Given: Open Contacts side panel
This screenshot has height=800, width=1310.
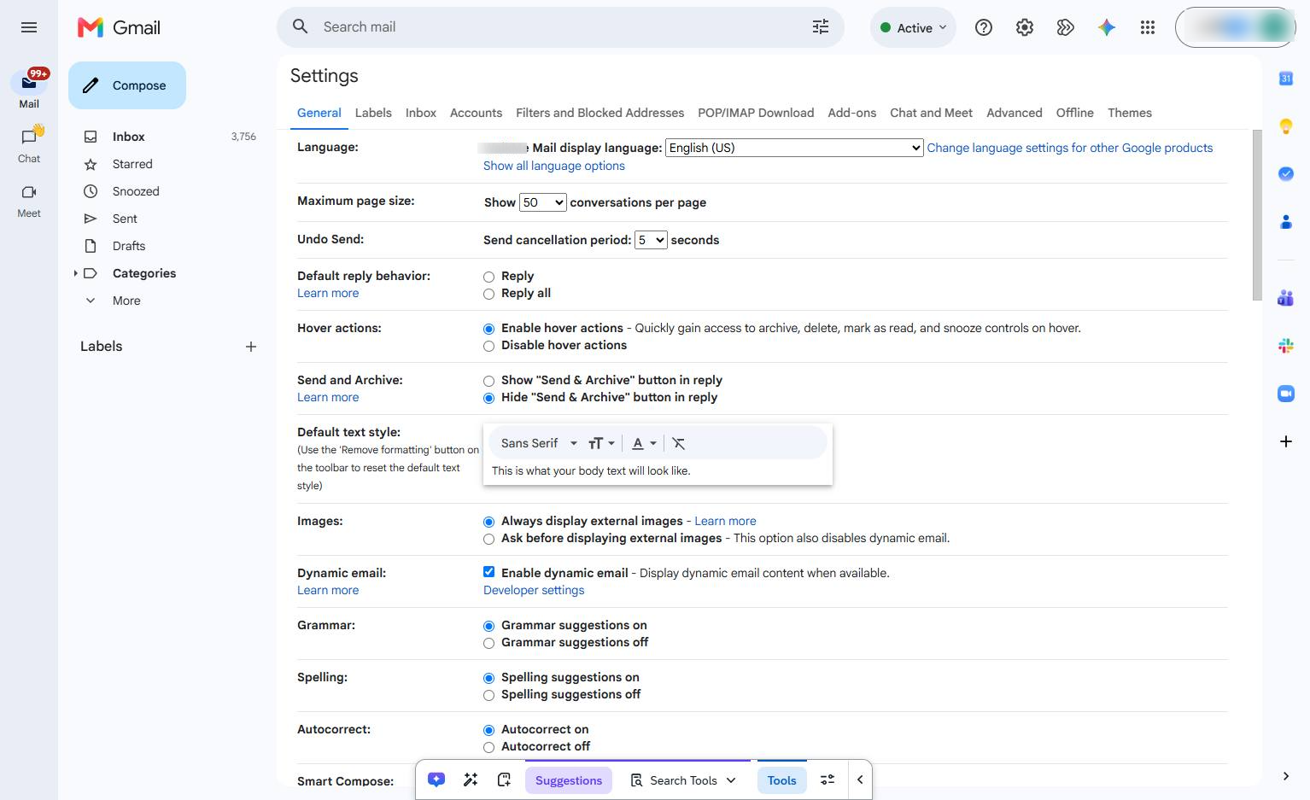Looking at the screenshot, I should point(1286,222).
